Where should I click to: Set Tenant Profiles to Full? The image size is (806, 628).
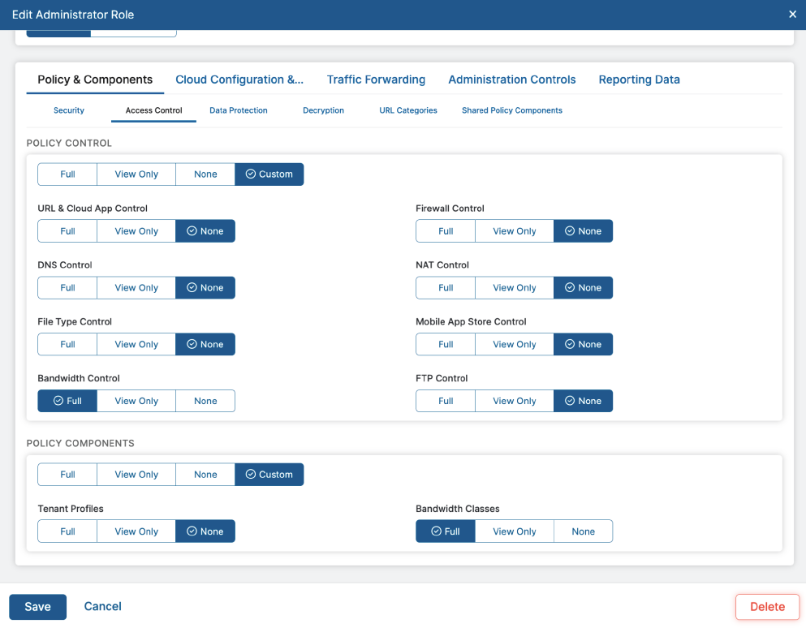click(67, 531)
